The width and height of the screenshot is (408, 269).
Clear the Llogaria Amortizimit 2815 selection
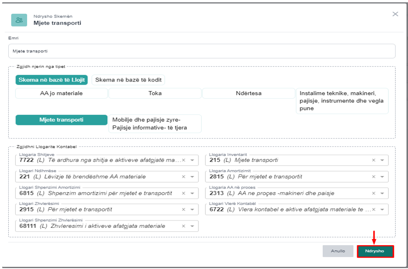[x=373, y=177]
